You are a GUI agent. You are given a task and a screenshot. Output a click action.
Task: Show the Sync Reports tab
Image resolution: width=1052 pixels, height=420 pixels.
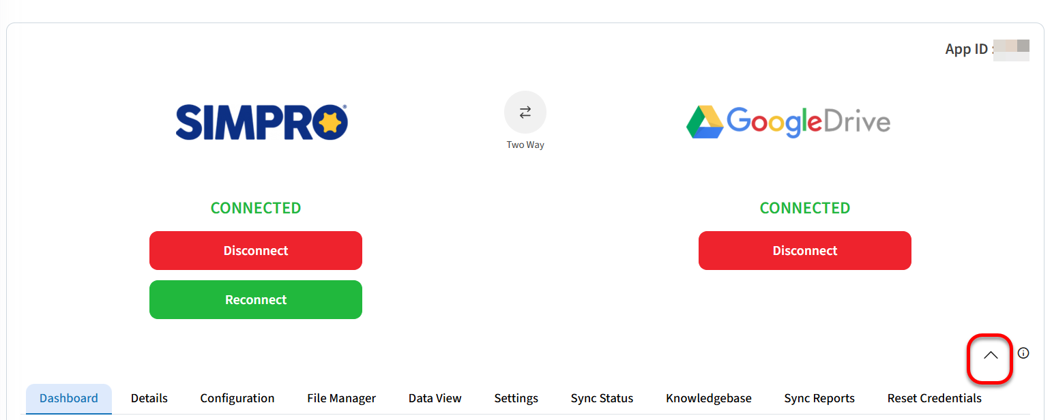(x=819, y=399)
